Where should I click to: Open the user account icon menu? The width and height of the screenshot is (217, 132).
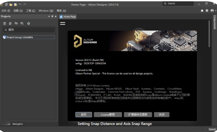click(213, 11)
